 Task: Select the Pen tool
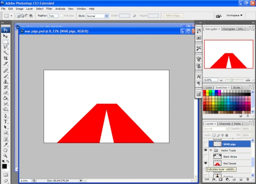pyautogui.click(x=6, y=116)
